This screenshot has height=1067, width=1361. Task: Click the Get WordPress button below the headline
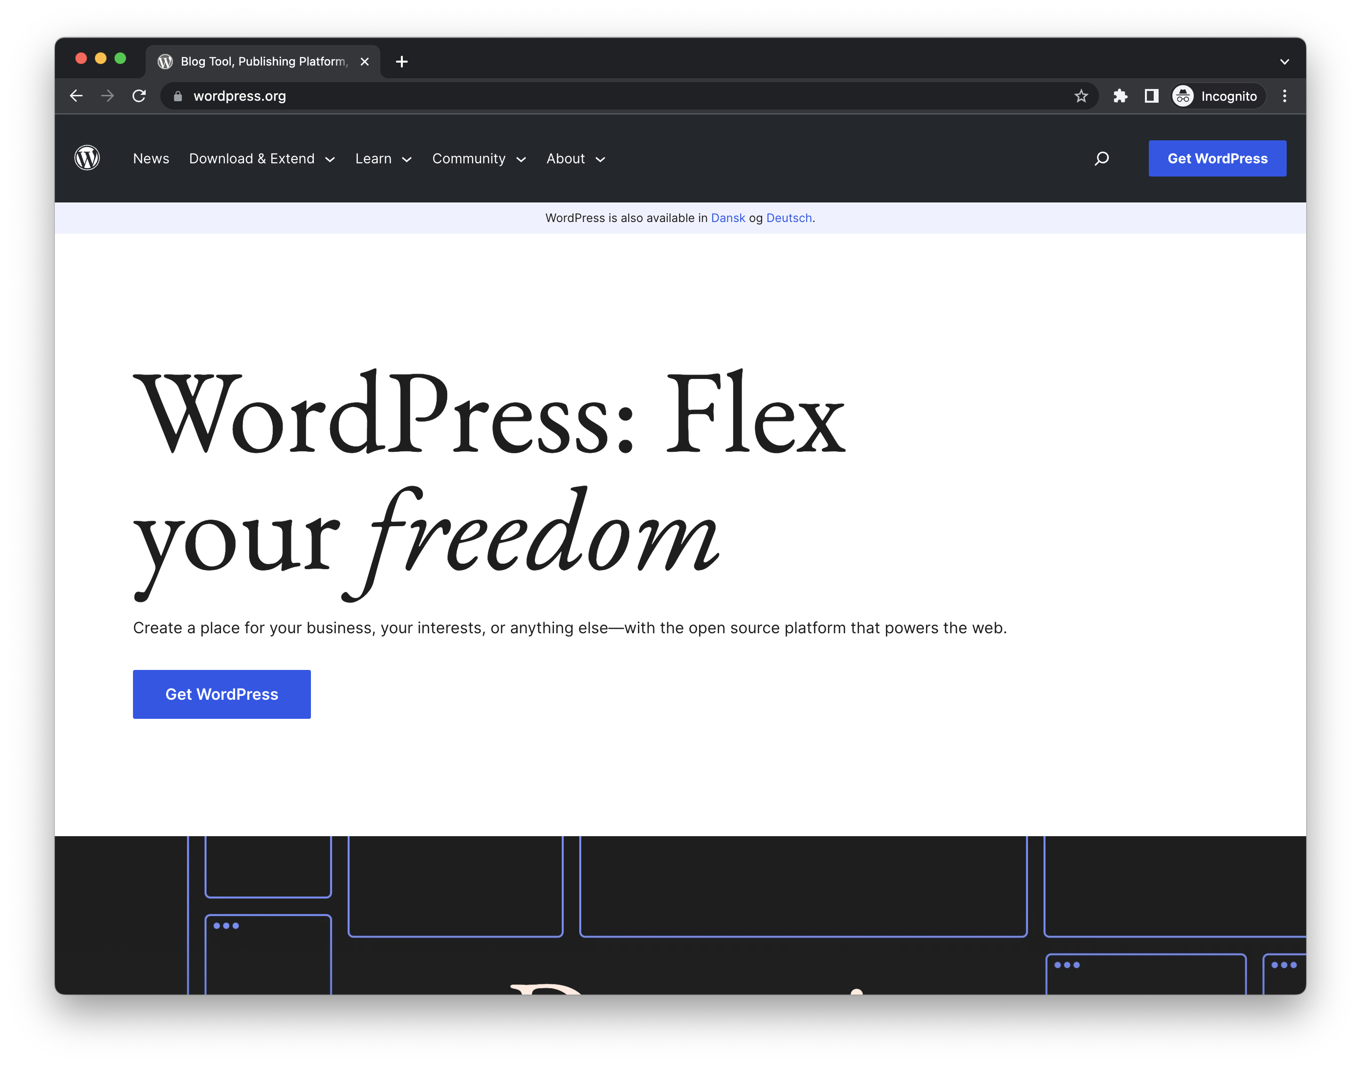coord(222,695)
